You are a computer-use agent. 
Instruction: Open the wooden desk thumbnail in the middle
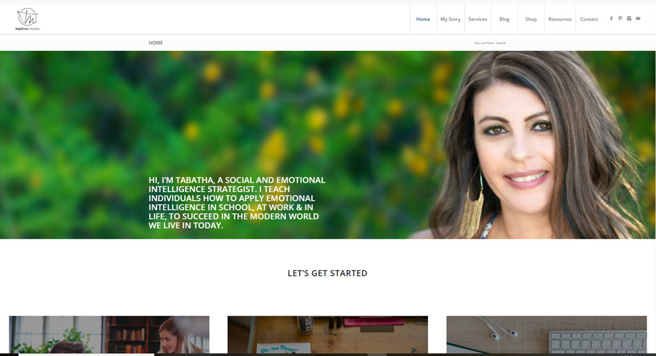tap(327, 334)
